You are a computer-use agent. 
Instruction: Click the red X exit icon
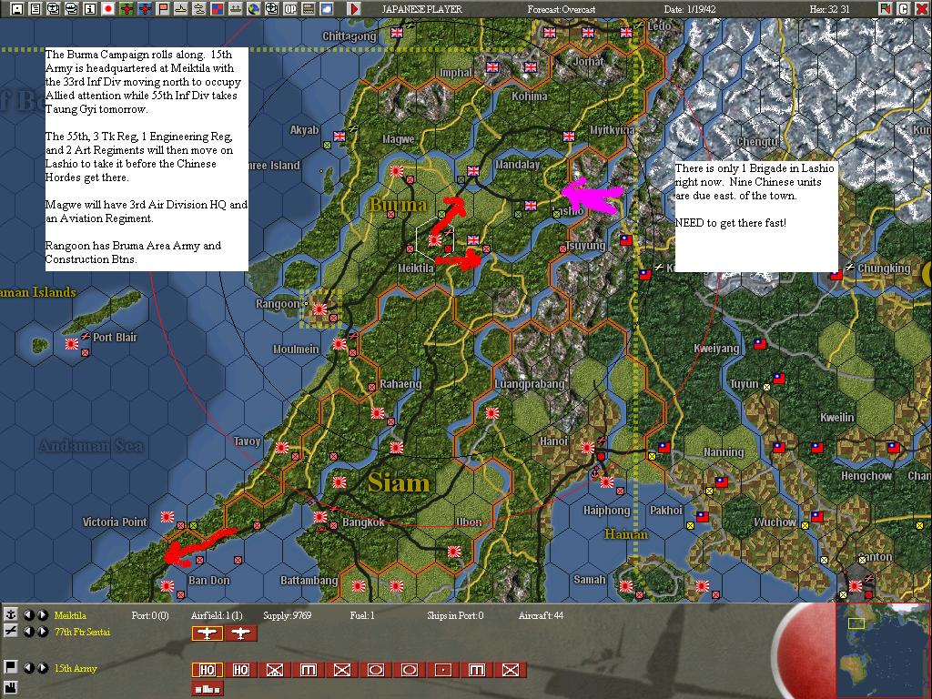[921, 9]
